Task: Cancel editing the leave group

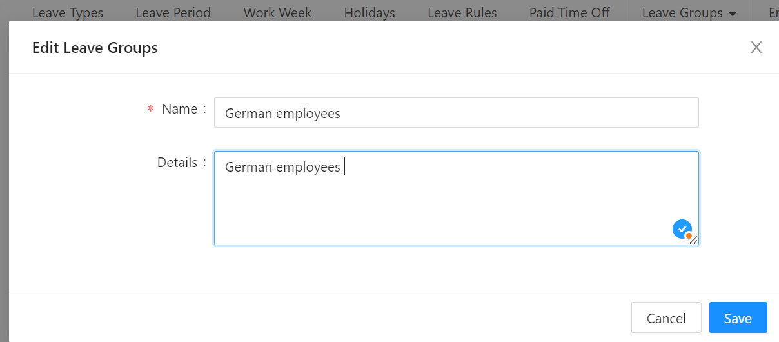Action: [666, 318]
